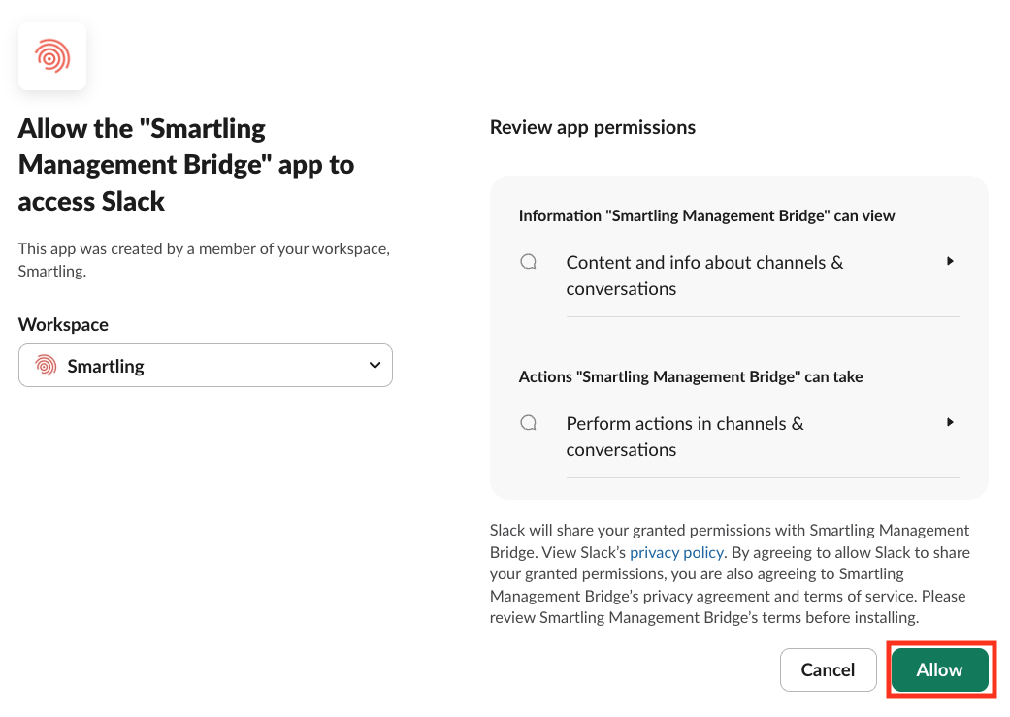Click the Smartling logo inside Workspace dropdown

coord(46,365)
